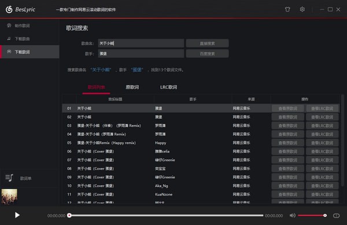Image resolution: width=347 pixels, height=225 pixels.
Task: View original lyrics for row 05 Happy
Action: [x=287, y=143]
